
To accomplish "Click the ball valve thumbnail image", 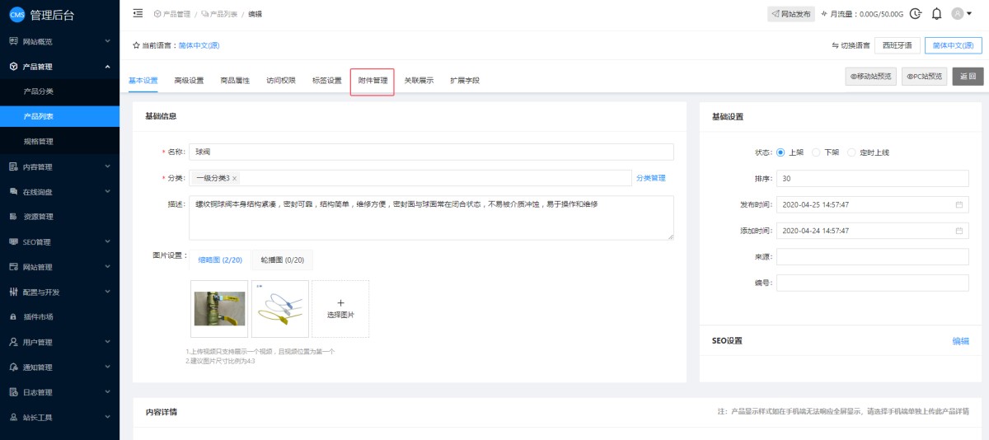I will coord(219,308).
